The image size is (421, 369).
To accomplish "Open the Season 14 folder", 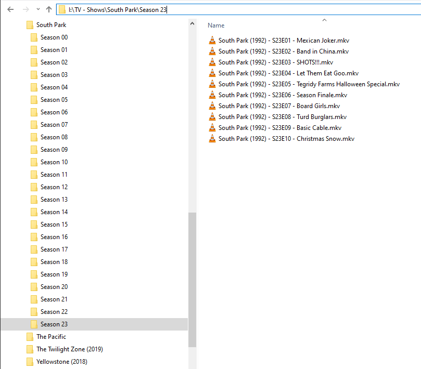I will 54,212.
